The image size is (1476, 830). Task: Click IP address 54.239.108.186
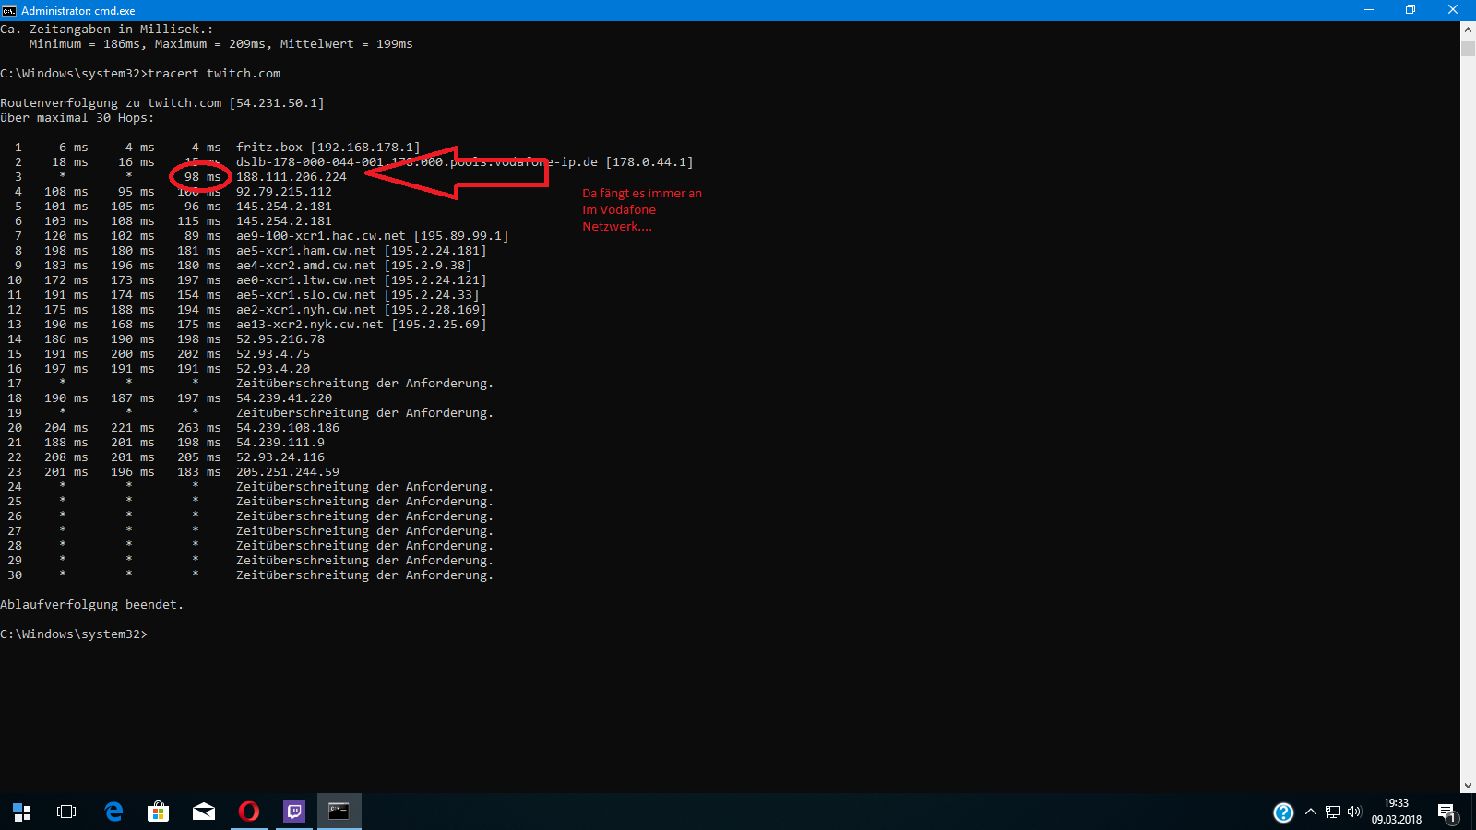click(288, 428)
